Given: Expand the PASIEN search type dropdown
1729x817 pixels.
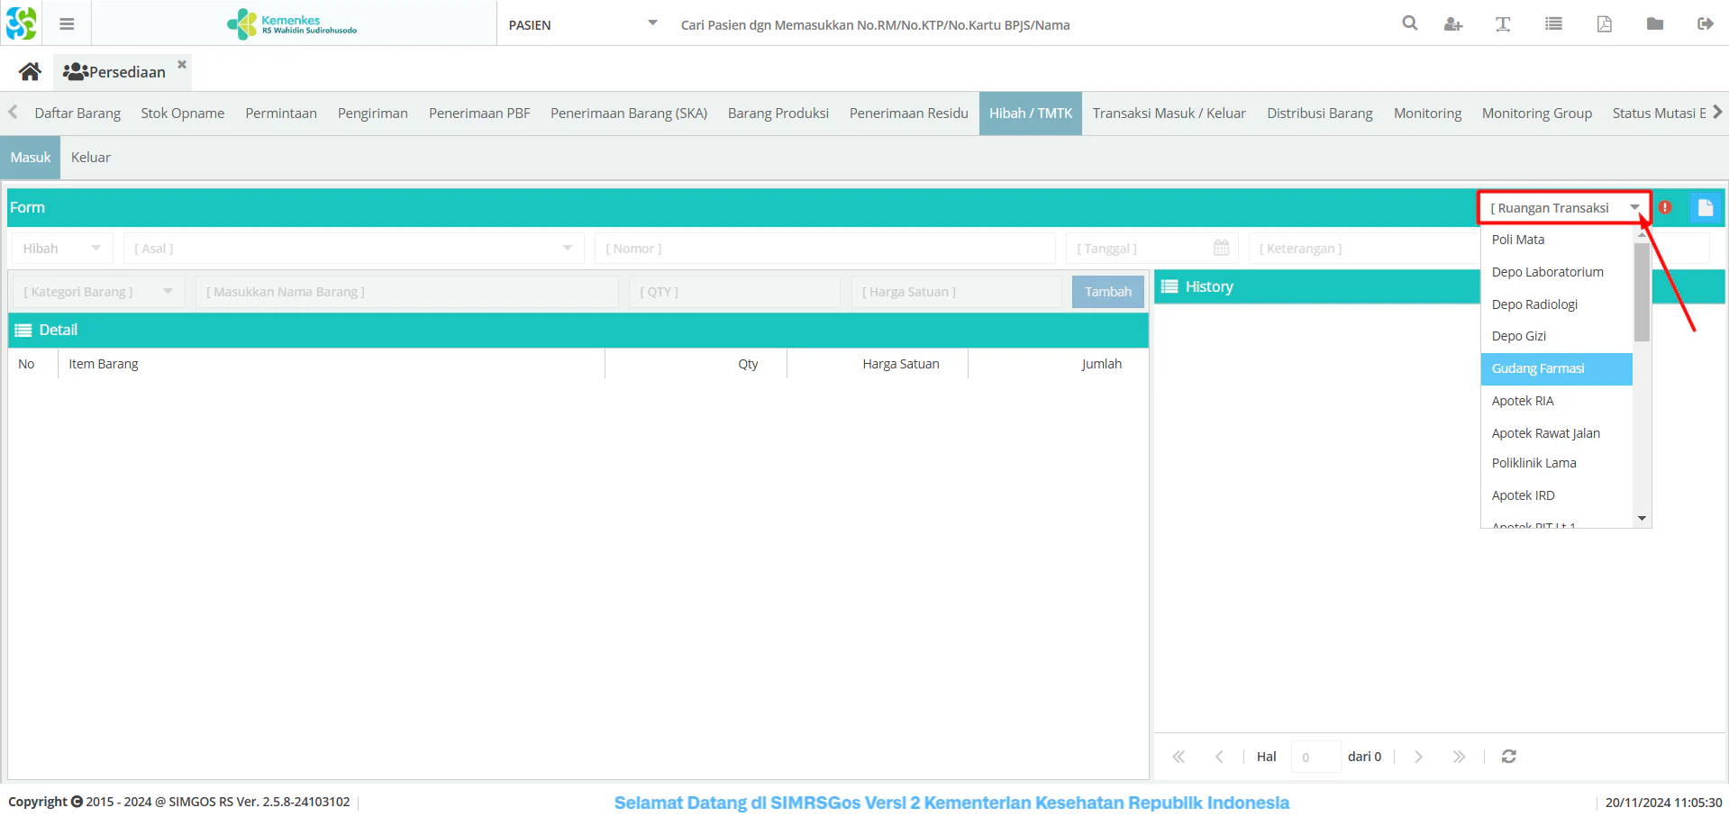Looking at the screenshot, I should click(652, 23).
